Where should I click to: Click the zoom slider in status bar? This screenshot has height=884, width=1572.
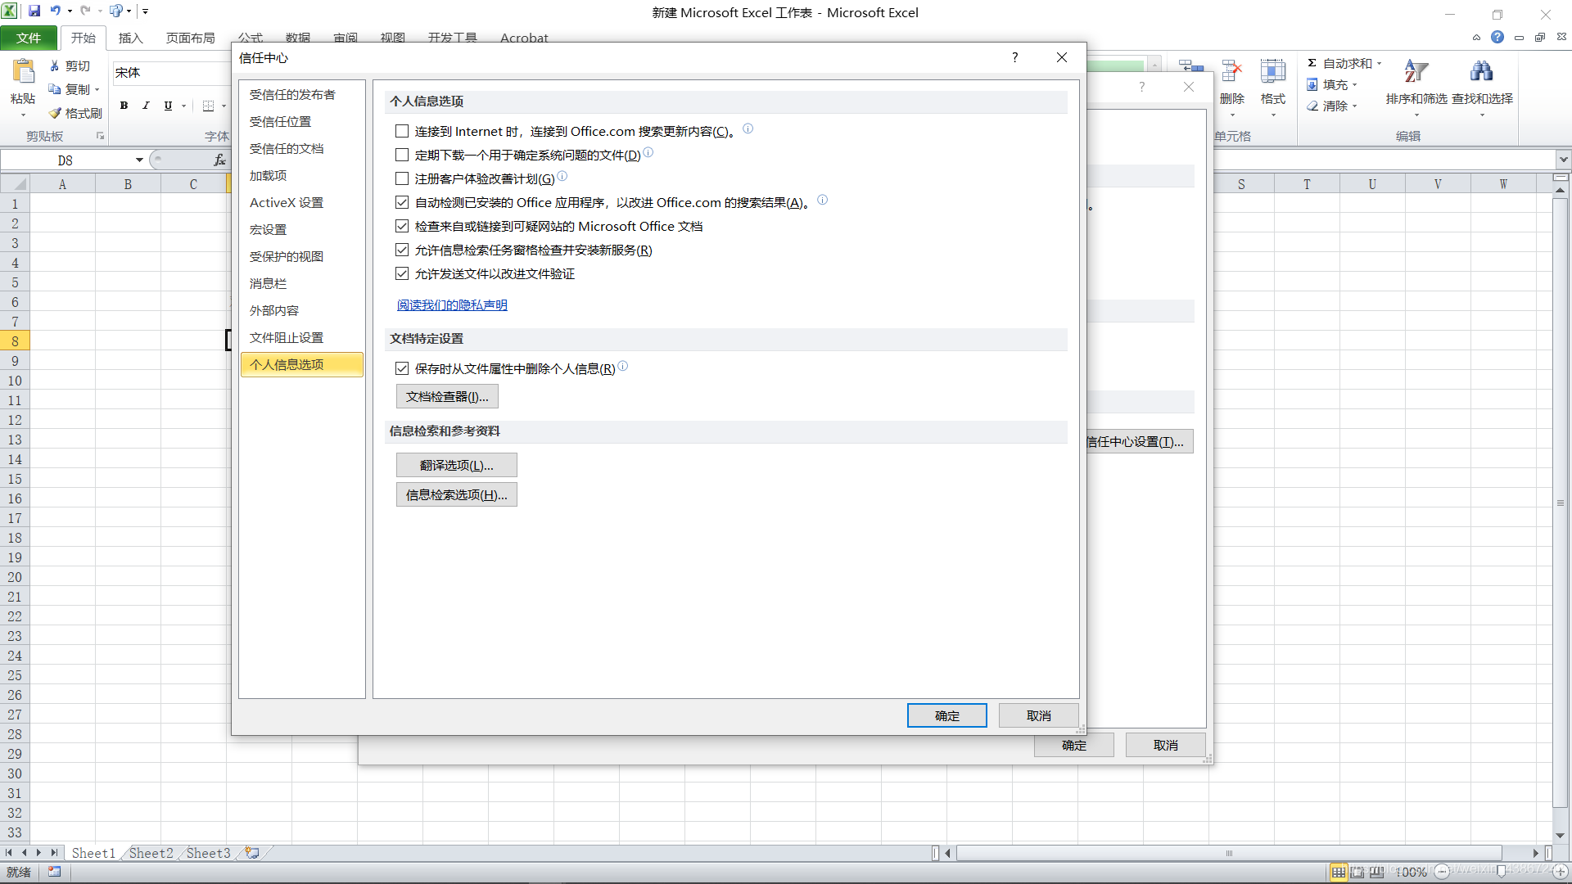click(1501, 872)
